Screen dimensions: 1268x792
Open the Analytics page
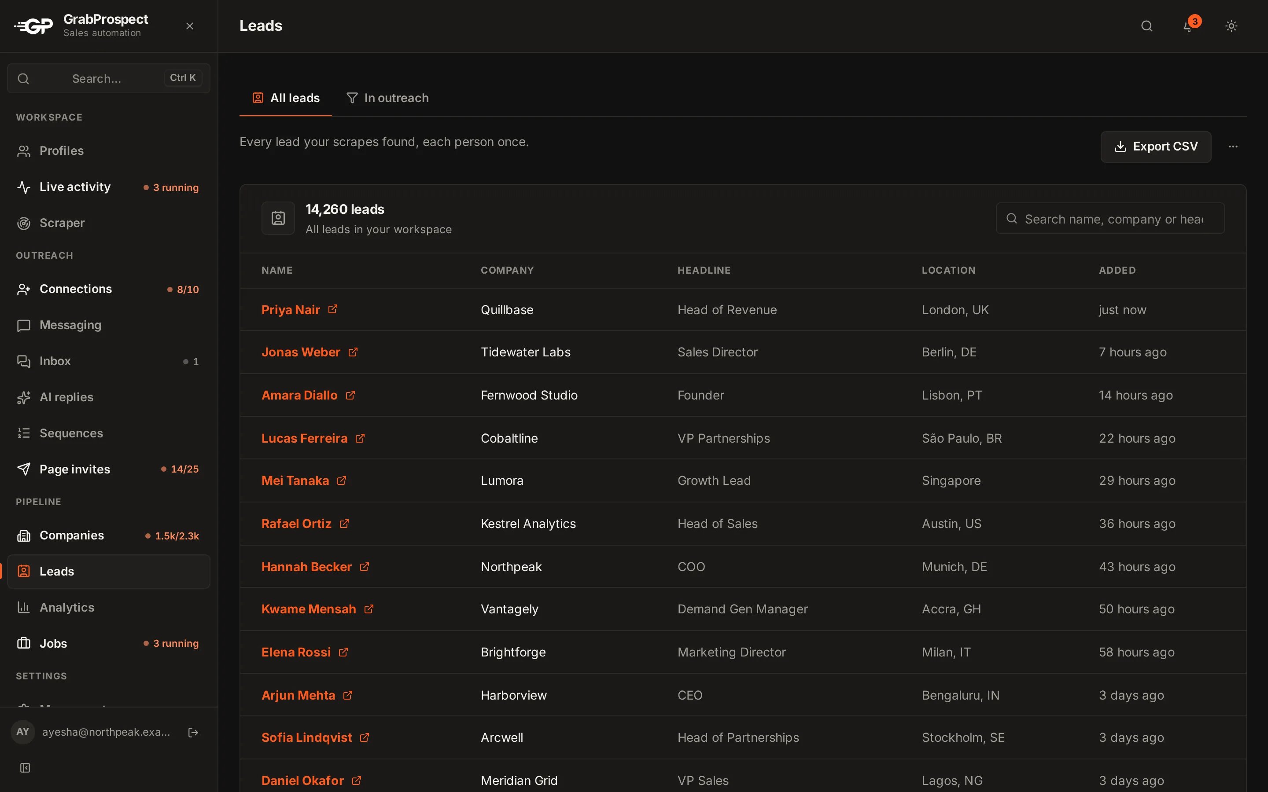click(108, 608)
